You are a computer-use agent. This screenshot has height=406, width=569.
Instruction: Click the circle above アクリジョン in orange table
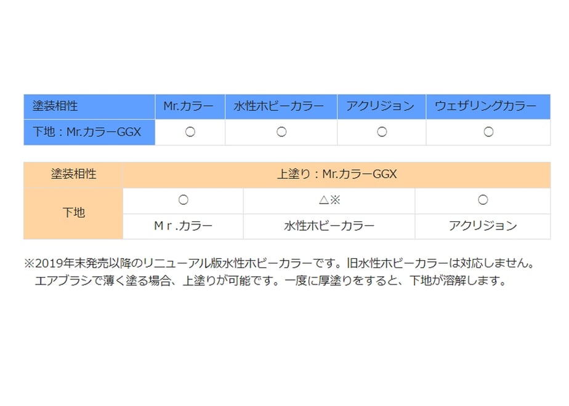click(x=483, y=200)
